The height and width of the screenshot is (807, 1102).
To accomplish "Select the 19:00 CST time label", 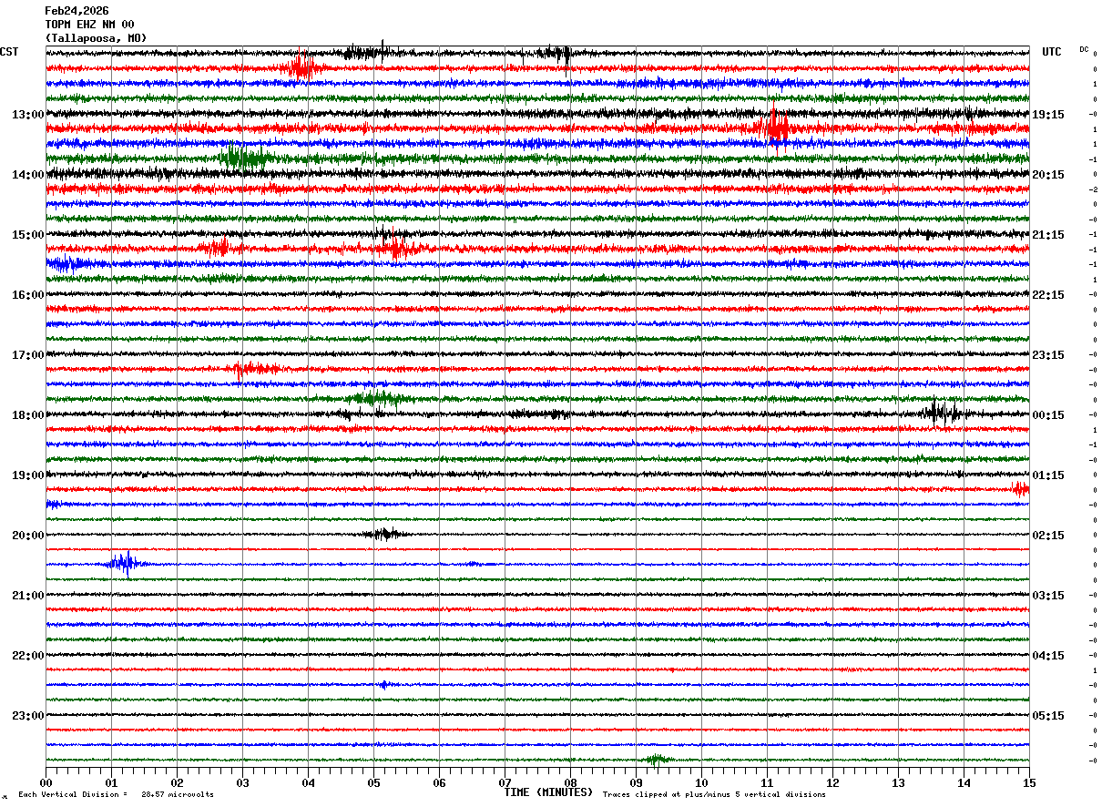I will point(27,475).
